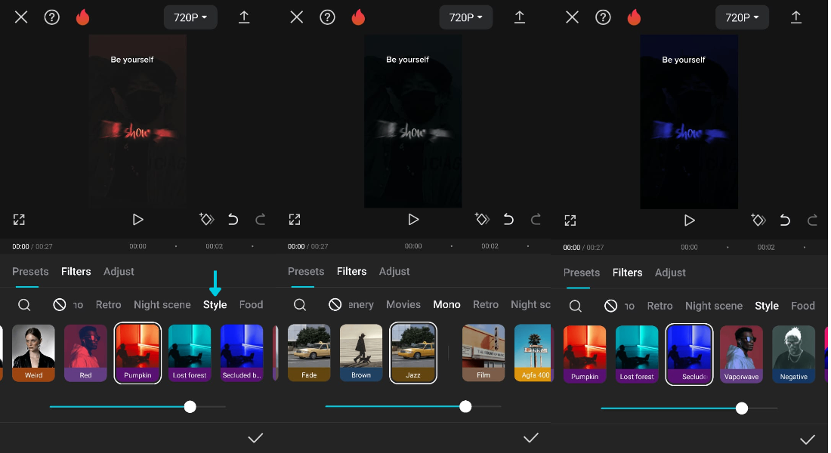Switch to Presets tab in right screen
This screenshot has width=831, height=453.
pos(582,273)
